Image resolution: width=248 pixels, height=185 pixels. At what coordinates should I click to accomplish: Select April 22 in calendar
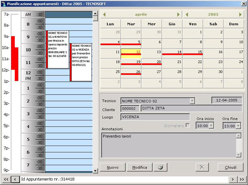coord(193,63)
